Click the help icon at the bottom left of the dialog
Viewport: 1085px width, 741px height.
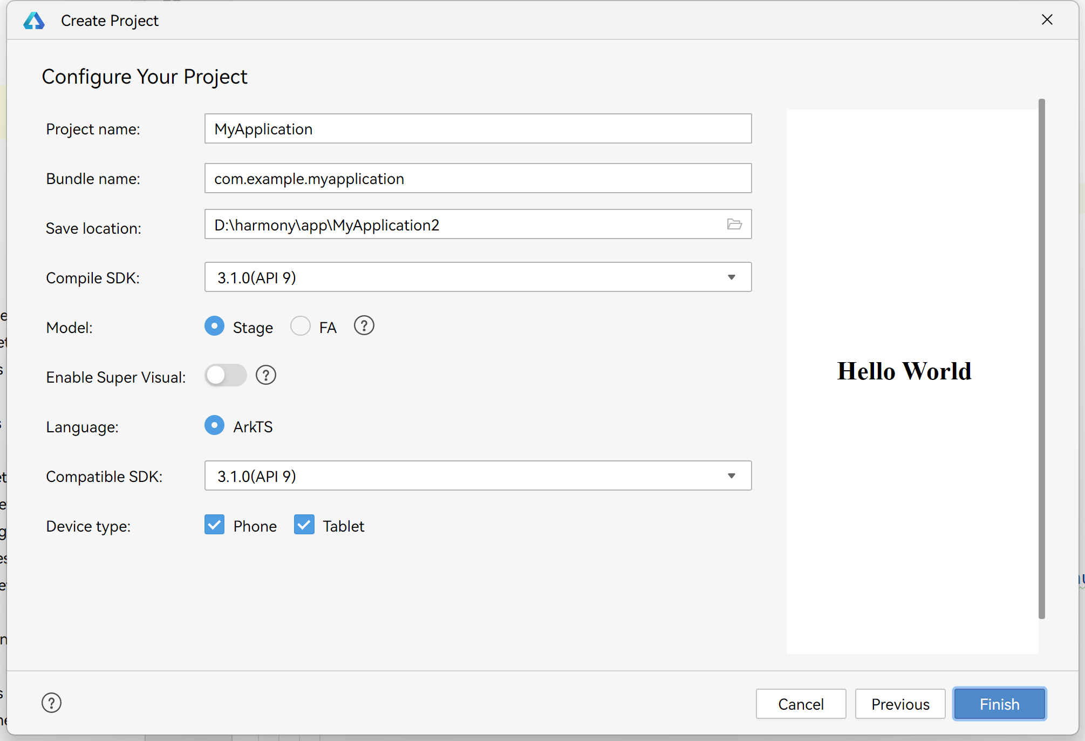click(x=51, y=703)
